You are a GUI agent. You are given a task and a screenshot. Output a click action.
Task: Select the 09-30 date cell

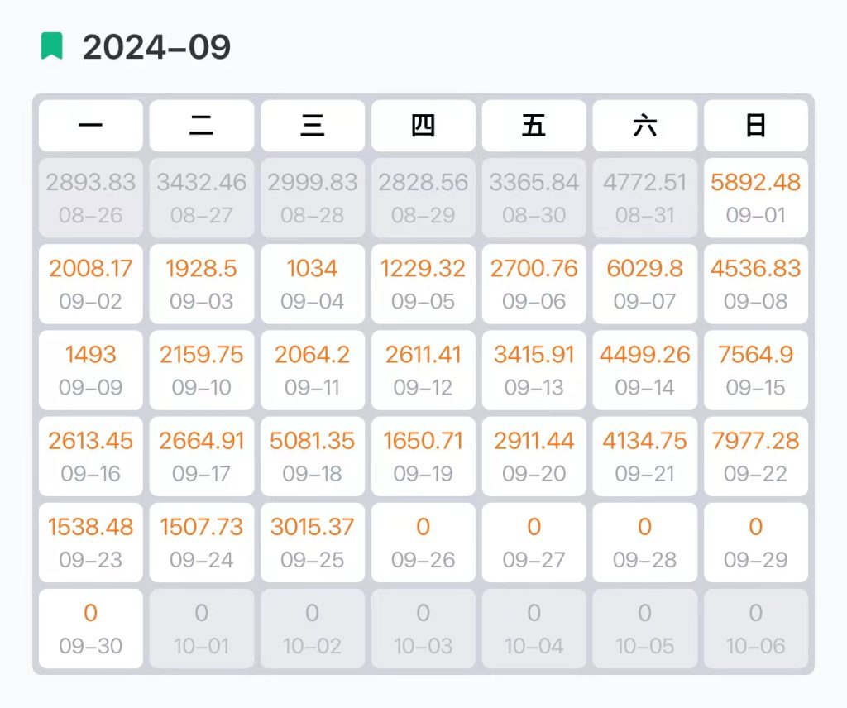pos(91,628)
